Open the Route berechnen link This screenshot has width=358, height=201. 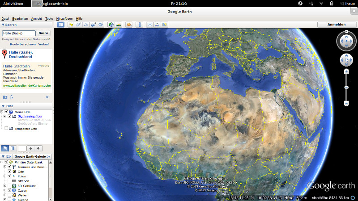point(23,44)
